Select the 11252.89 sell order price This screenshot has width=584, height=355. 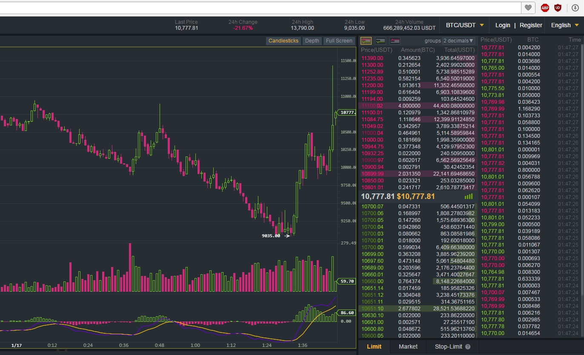[372, 72]
